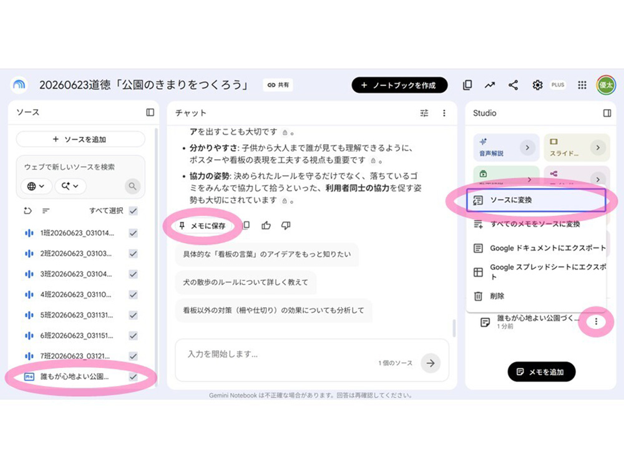Viewport: 624px width, 468px height.
Task: Click the NotebookLM logo icon
Action: tap(19, 85)
